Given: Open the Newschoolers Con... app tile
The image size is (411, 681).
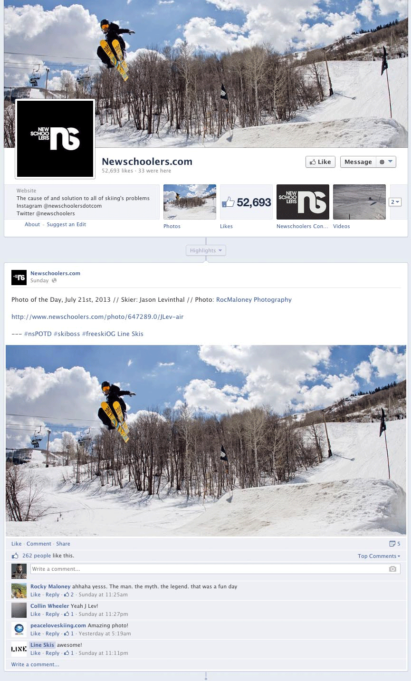Looking at the screenshot, I should (x=303, y=202).
